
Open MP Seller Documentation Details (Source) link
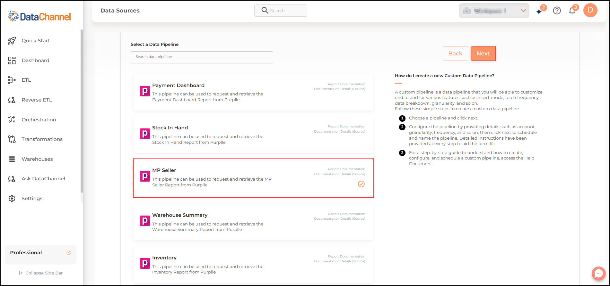click(x=340, y=174)
